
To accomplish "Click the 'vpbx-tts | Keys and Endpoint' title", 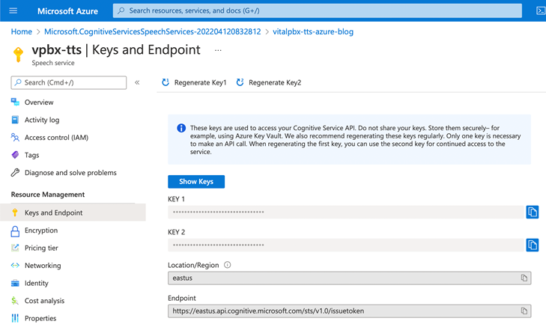I will 116,50.
